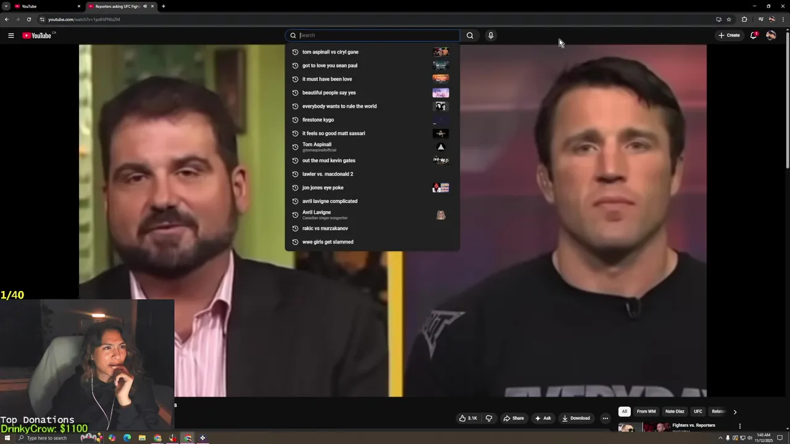This screenshot has height=444, width=790.
Task: Open the YouTube hamburger guide menu
Action: coord(11,36)
